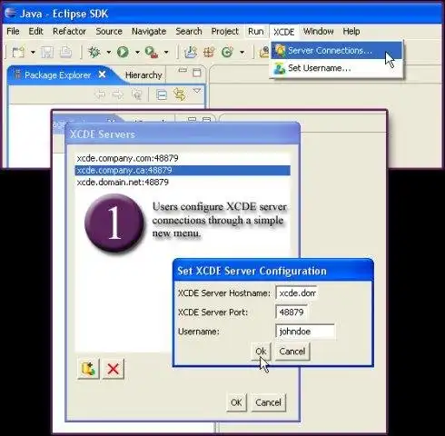
Task: Minimize the Package Explorer view
Action: (183, 71)
